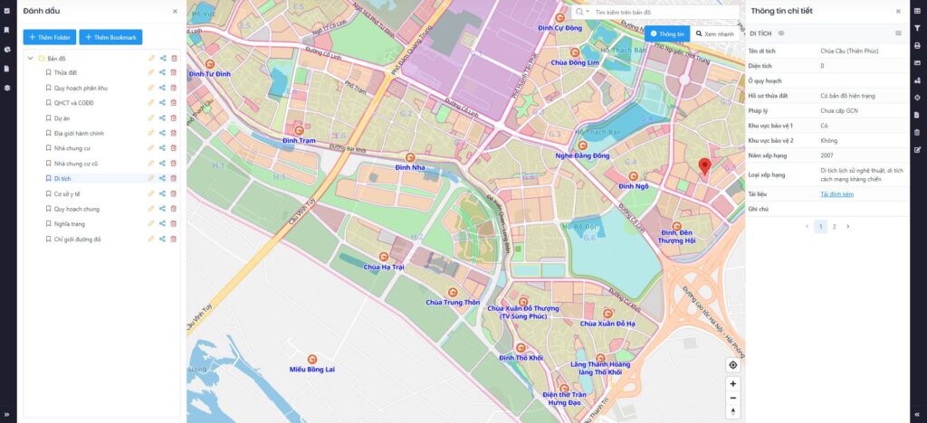
Task: Open the filter tool in right sidebar
Action: click(x=918, y=29)
